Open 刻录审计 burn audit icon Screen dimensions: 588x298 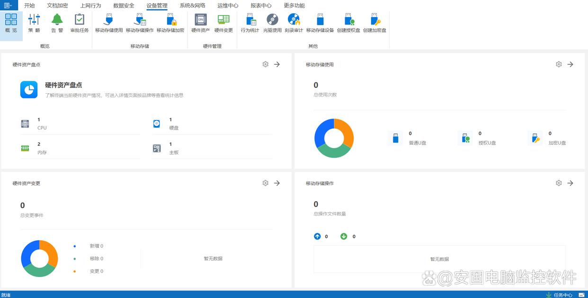[294, 22]
